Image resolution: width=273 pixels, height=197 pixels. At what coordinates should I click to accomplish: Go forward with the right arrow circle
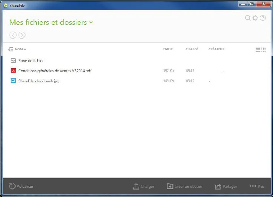pyautogui.click(x=22, y=35)
